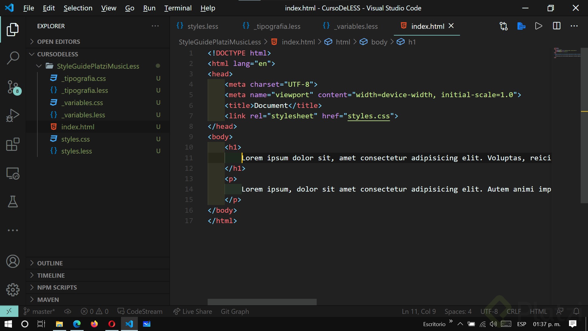
Task: Open Run and Debug view
Action: click(13, 116)
